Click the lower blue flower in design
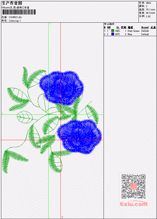The image size is (157, 219). point(80,137)
